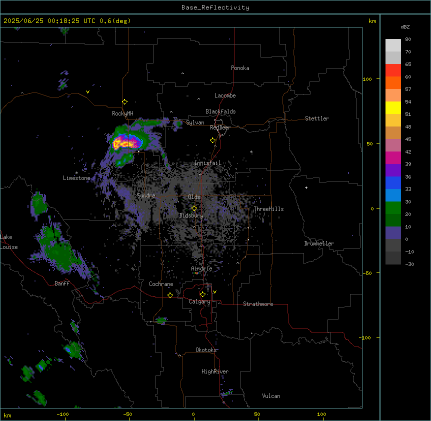The width and height of the screenshot is (431, 421).
Task: Select the Calgary city label
Action: (199, 301)
